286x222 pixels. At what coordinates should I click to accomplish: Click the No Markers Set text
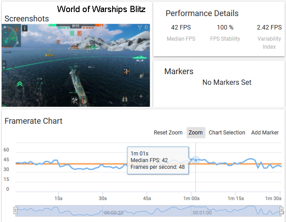coord(227,82)
